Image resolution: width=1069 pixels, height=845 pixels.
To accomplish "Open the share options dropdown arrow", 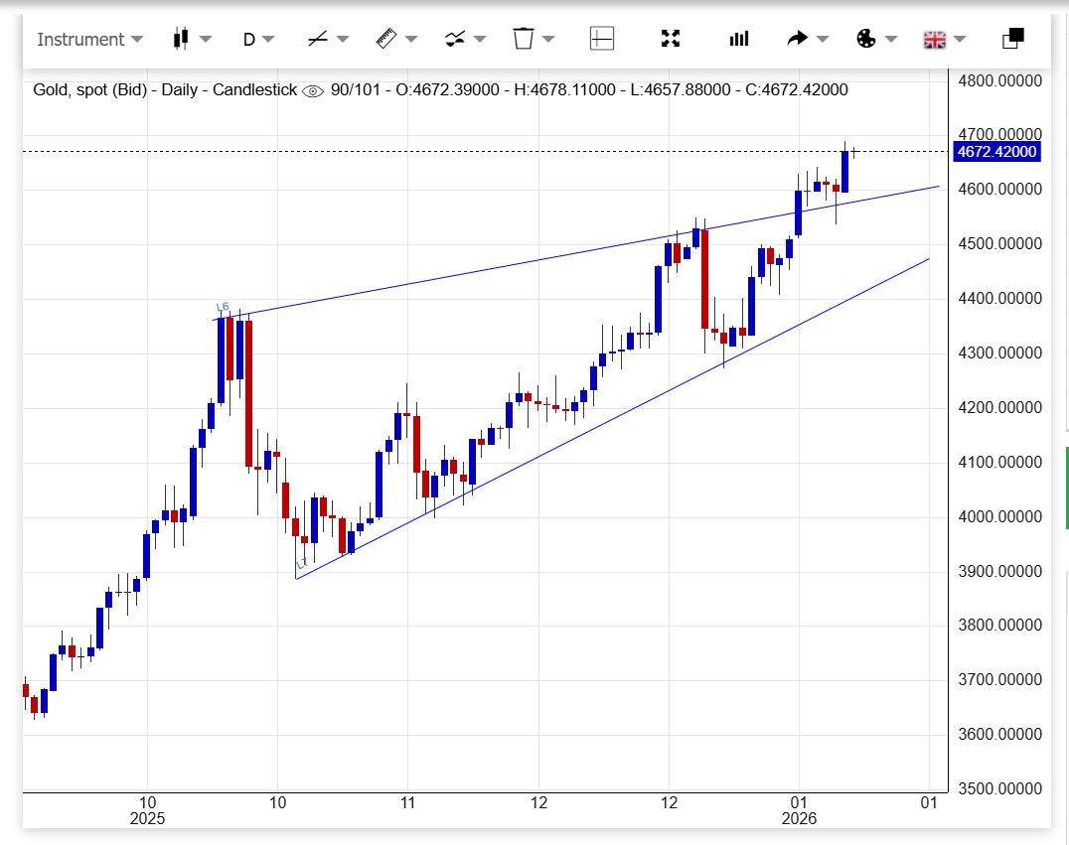I will 823,40.
